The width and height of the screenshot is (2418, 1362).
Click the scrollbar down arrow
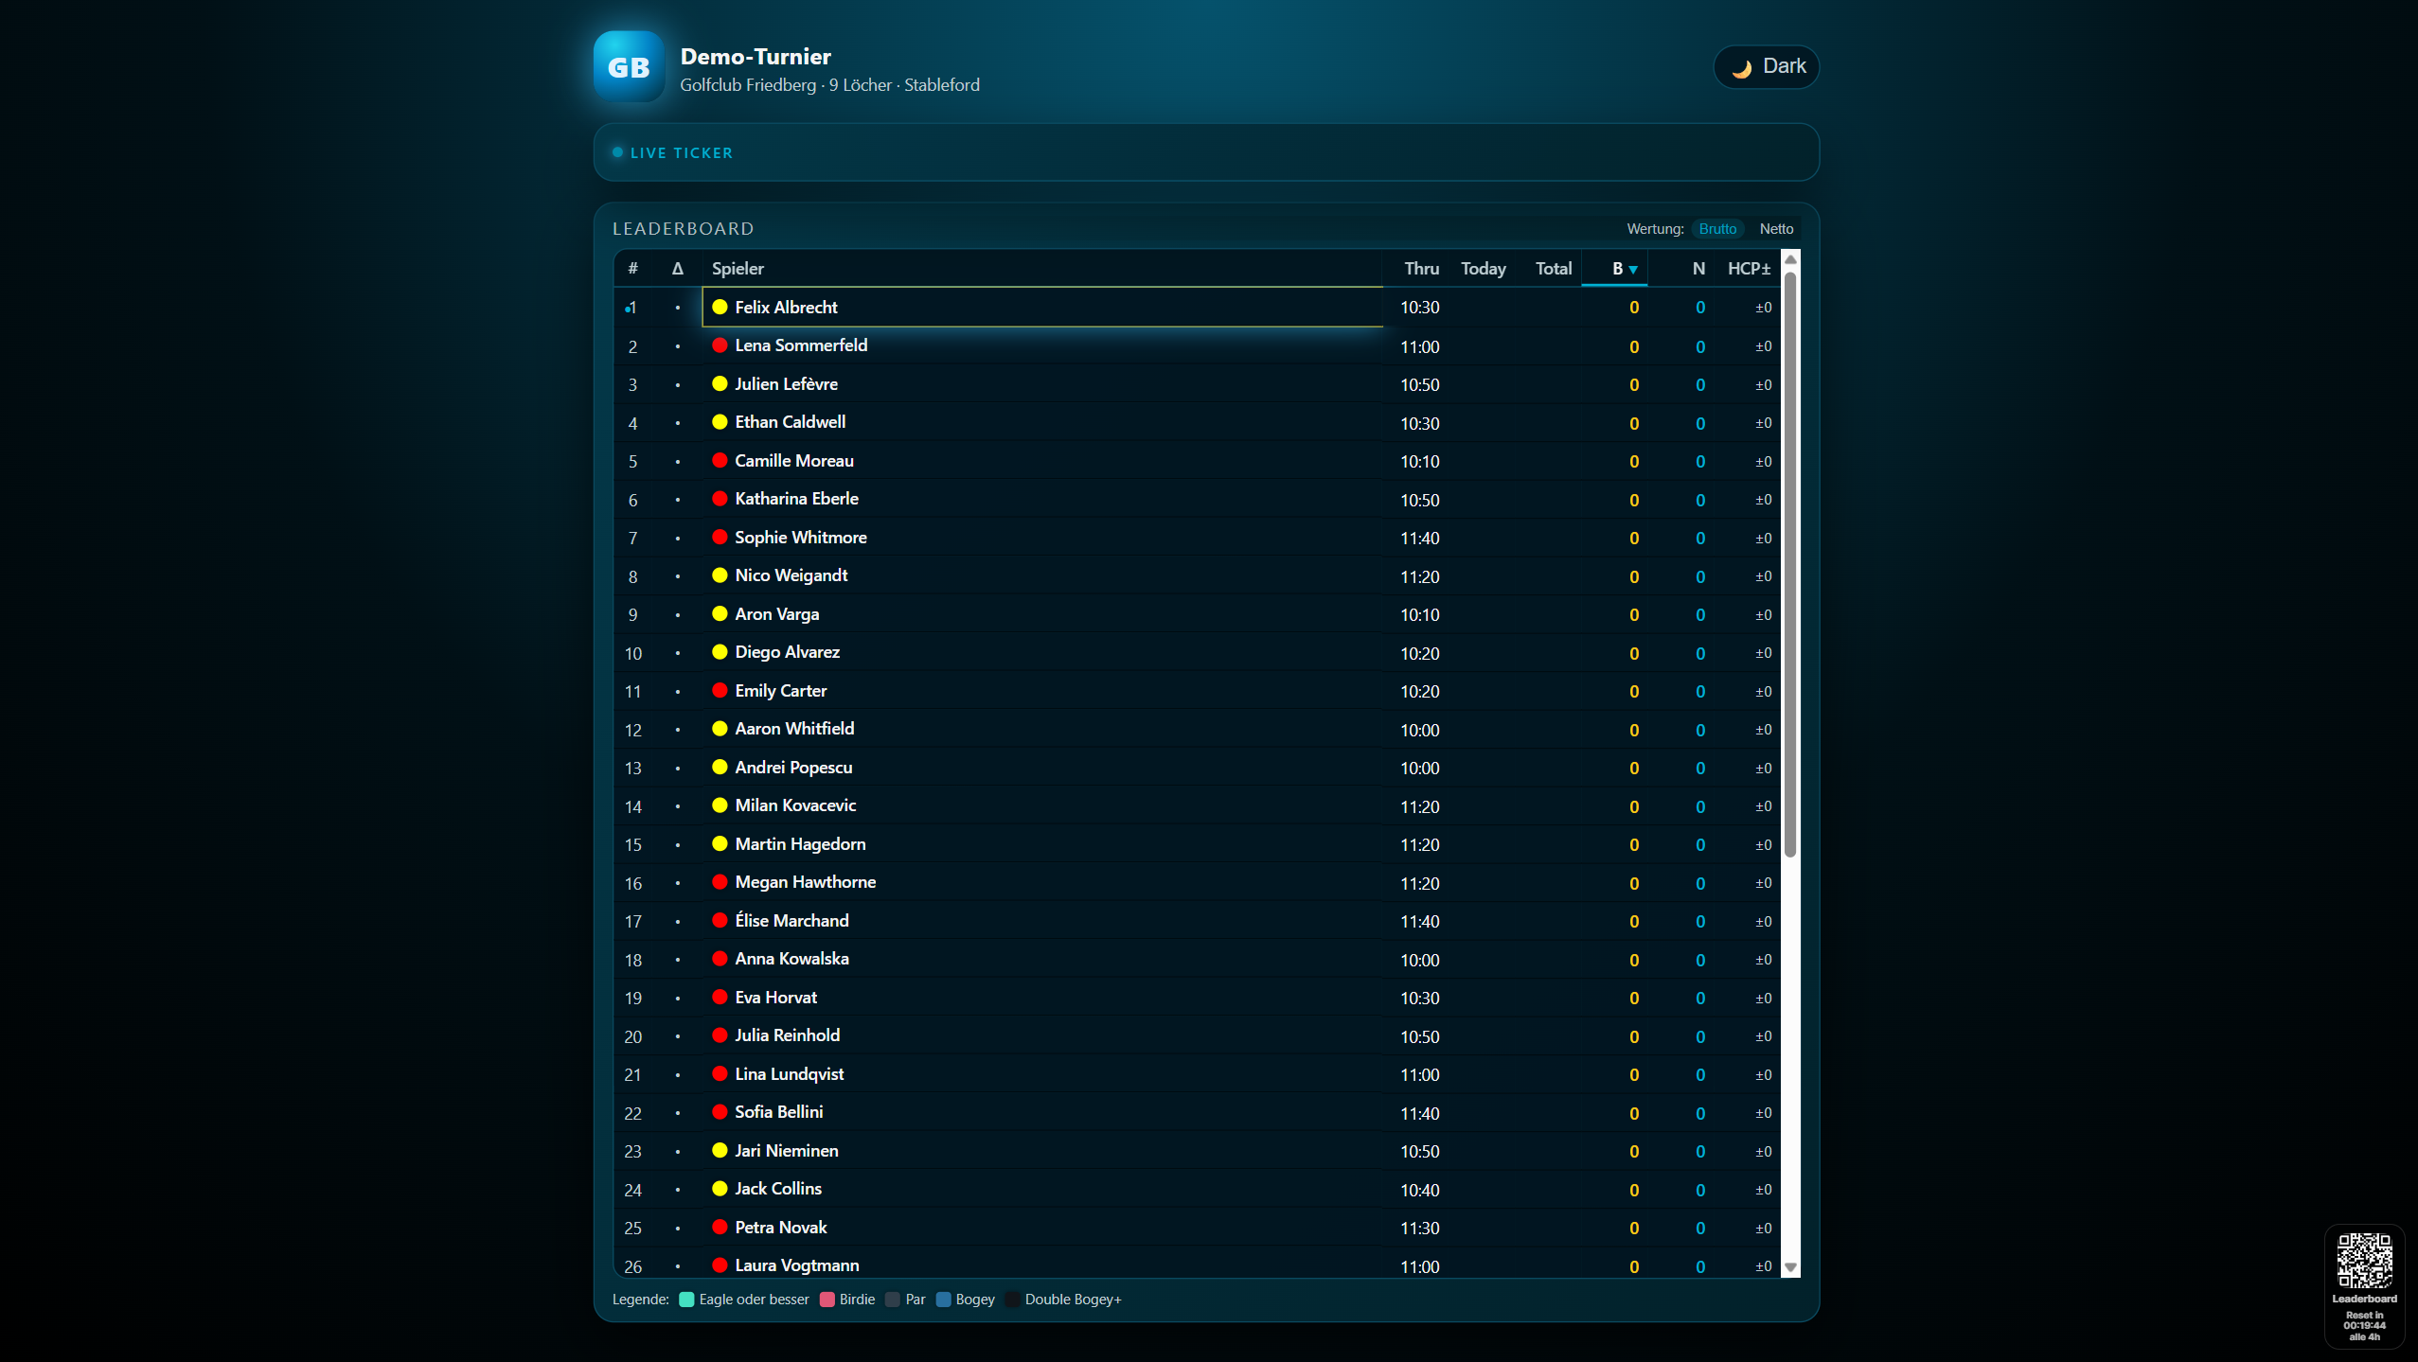tap(1790, 1268)
